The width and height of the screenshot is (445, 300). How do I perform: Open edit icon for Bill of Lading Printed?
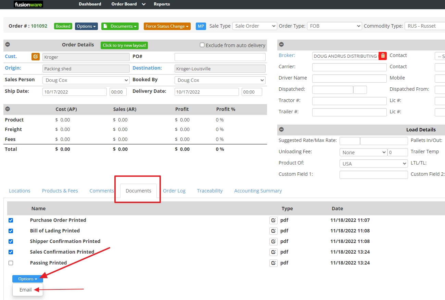pyautogui.click(x=274, y=231)
